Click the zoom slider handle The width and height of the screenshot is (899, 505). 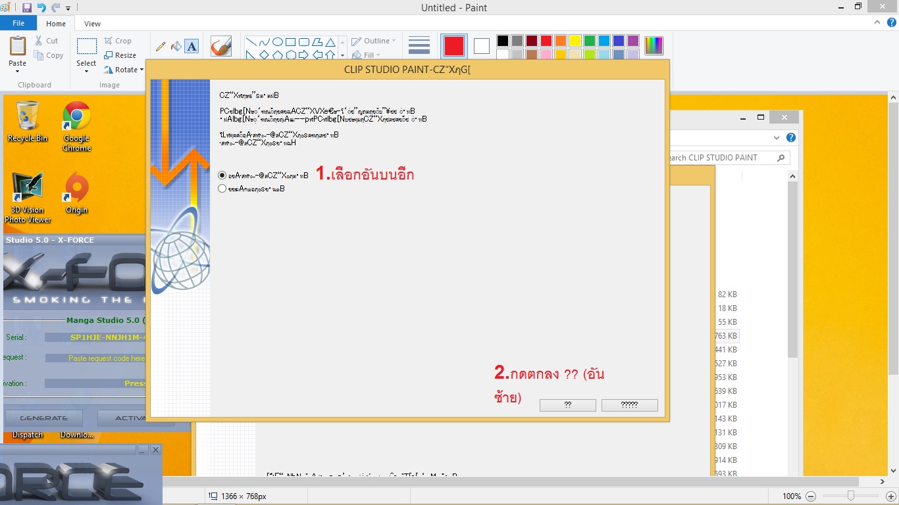(851, 496)
